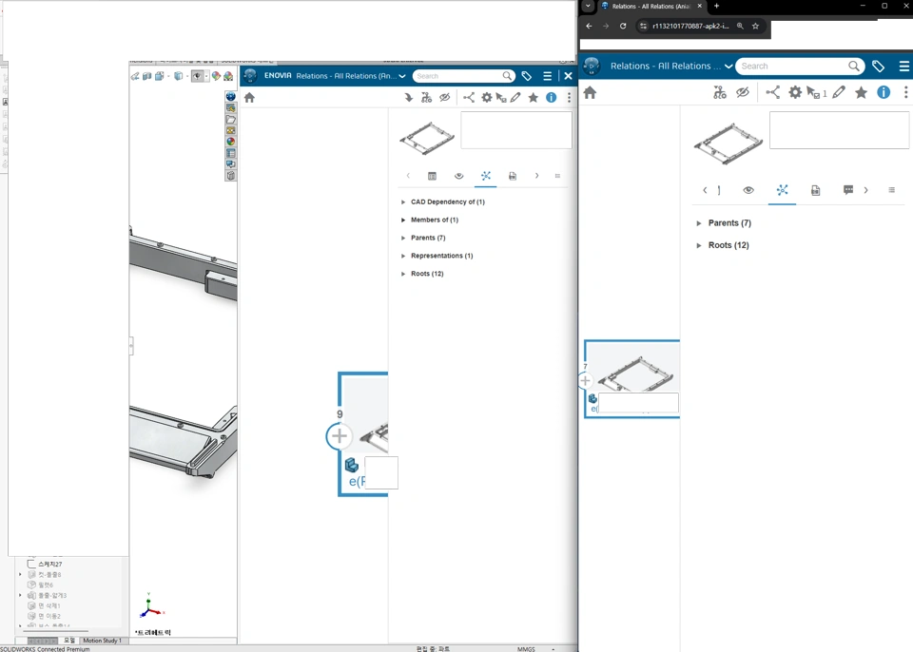Click the tag icon in the browser window header
913x652 pixels.
[878, 67]
